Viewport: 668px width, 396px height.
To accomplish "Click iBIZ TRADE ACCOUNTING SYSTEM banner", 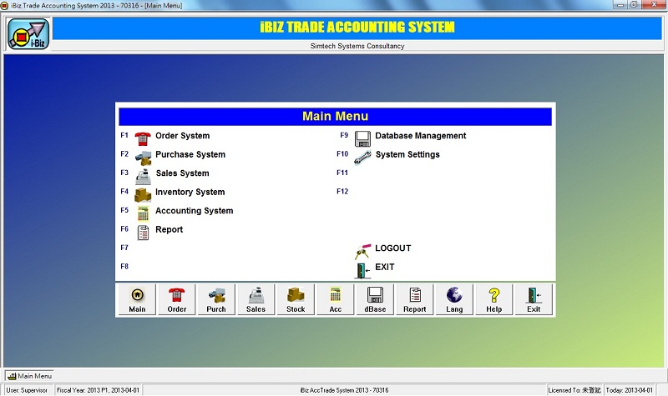I will (357, 28).
